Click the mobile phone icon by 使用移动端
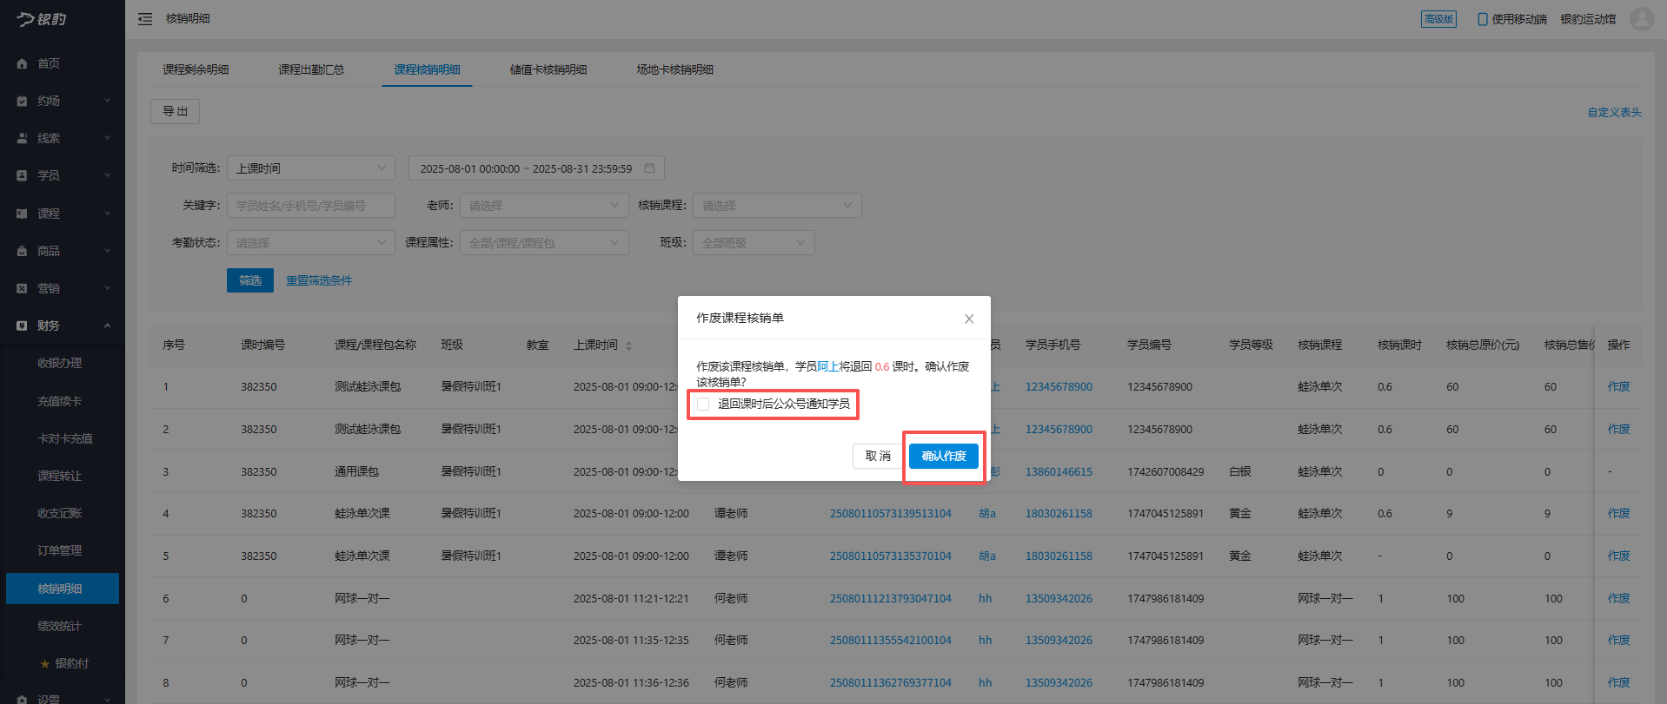The width and height of the screenshot is (1667, 704). pyautogui.click(x=1482, y=19)
